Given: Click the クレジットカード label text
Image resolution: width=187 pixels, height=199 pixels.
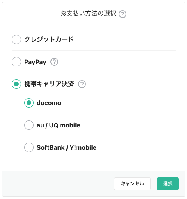Looking at the screenshot, I should coord(49,39).
